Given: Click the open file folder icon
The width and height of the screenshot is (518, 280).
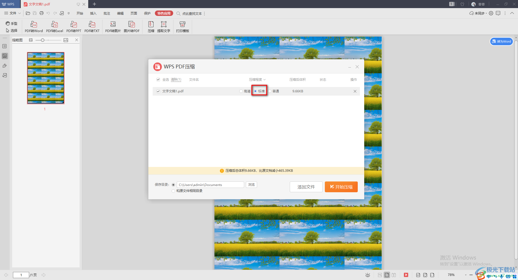Looking at the screenshot, I should pos(28,13).
